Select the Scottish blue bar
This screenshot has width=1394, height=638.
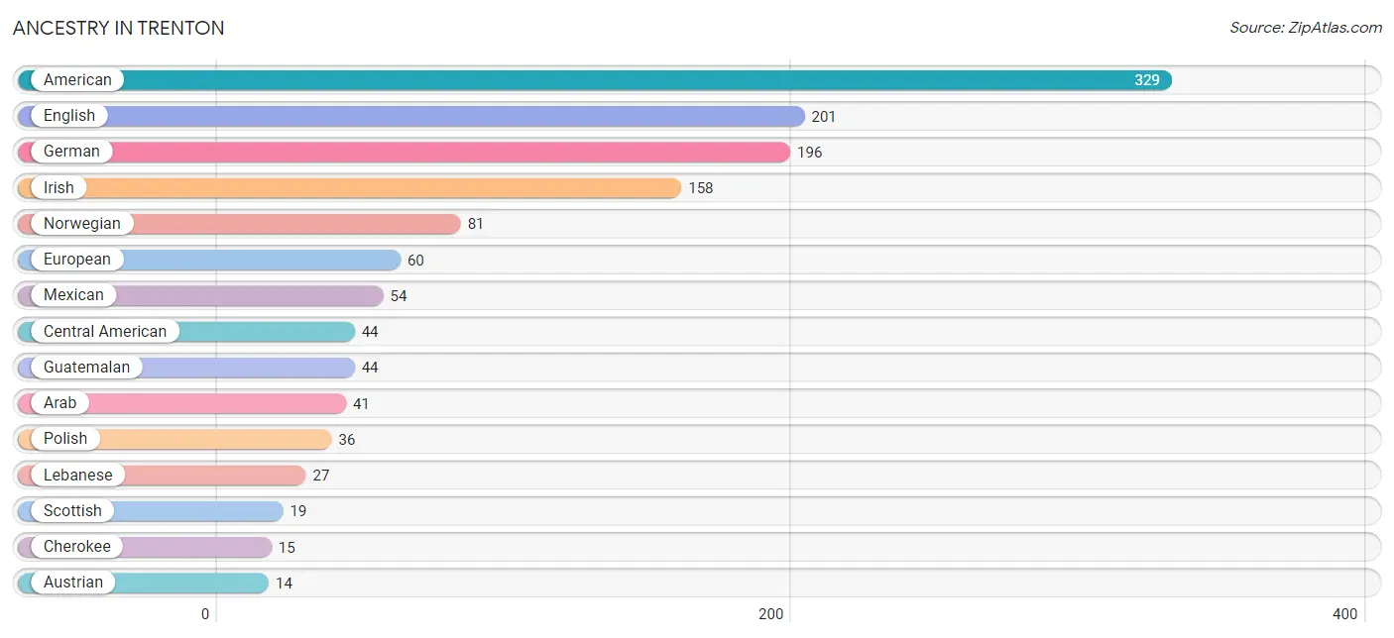[151, 511]
